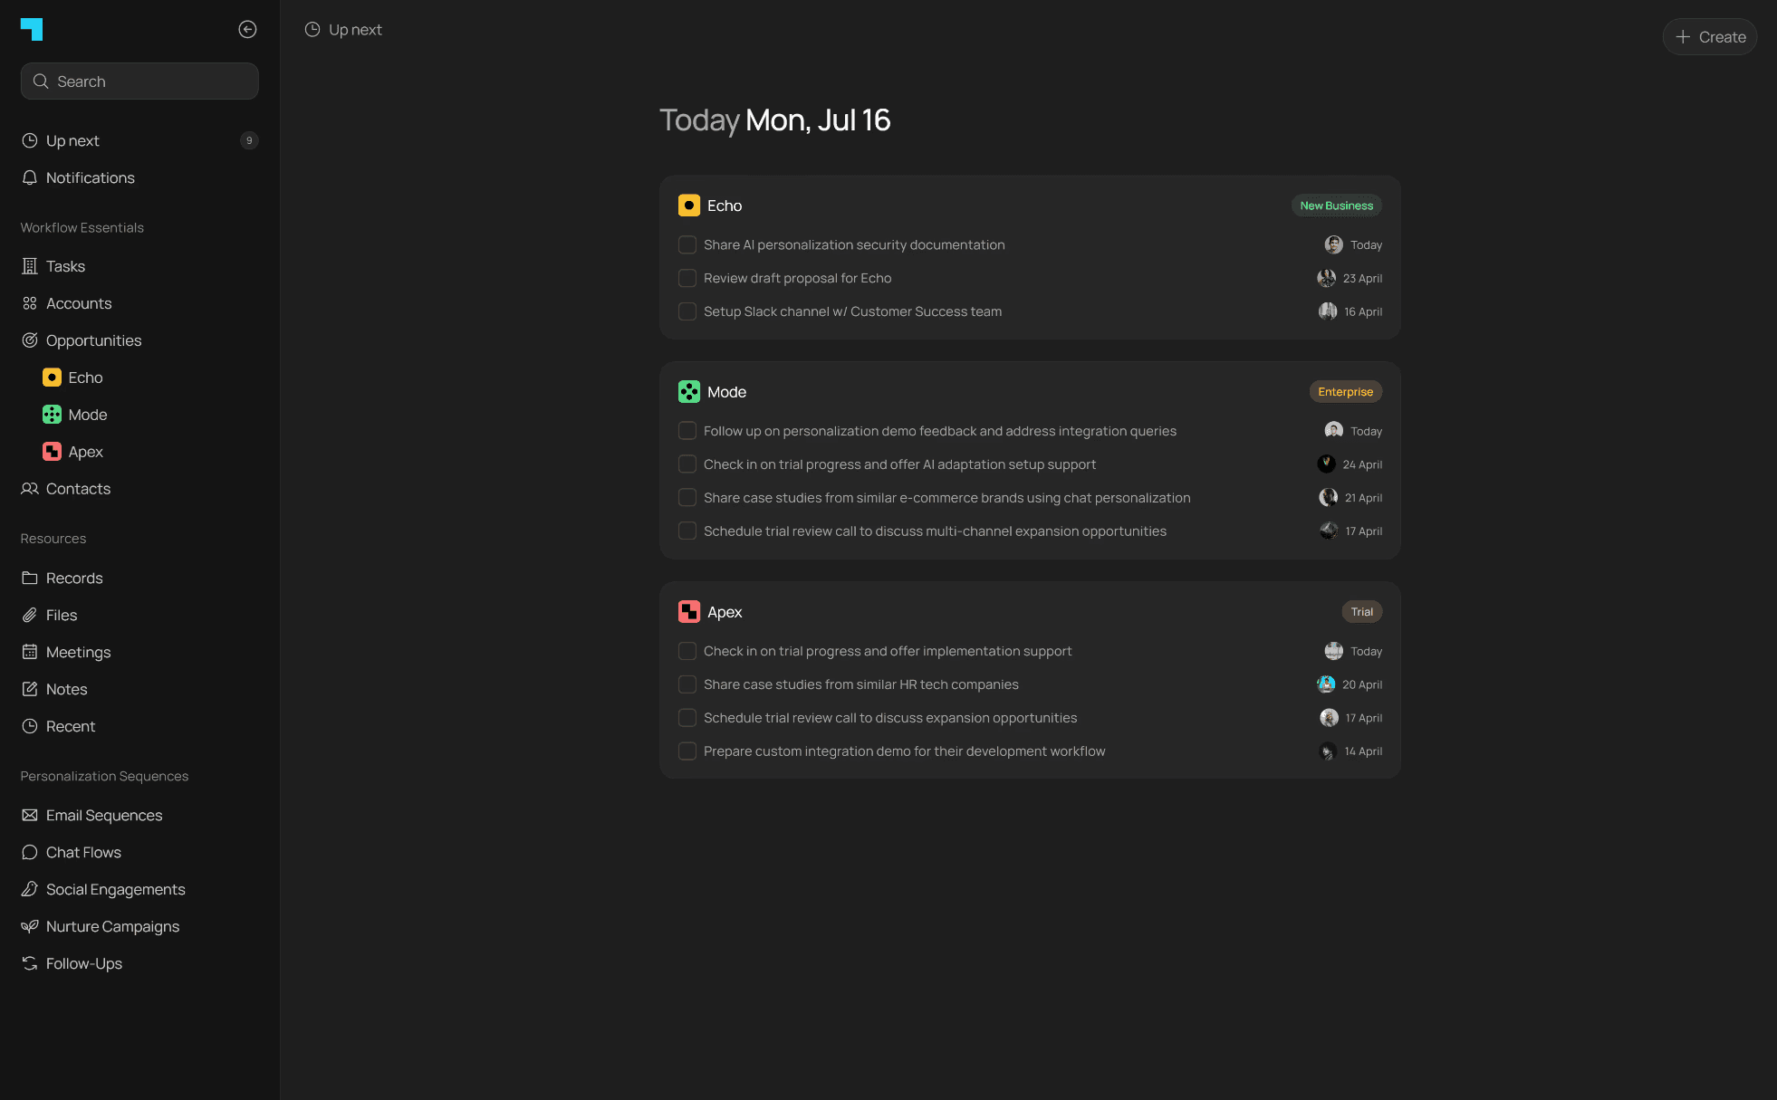Open Notifications via the bell icon
Image resolution: width=1777 pixels, height=1100 pixels.
point(30,178)
